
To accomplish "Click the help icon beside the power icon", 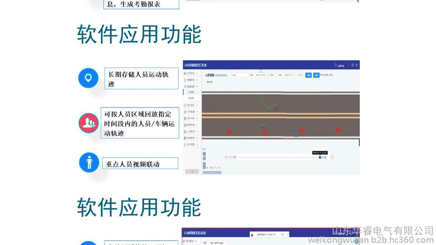I will 353,65.
